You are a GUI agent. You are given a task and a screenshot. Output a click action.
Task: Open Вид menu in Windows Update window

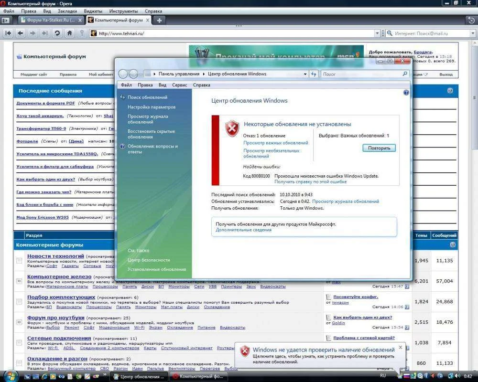(x=162, y=85)
